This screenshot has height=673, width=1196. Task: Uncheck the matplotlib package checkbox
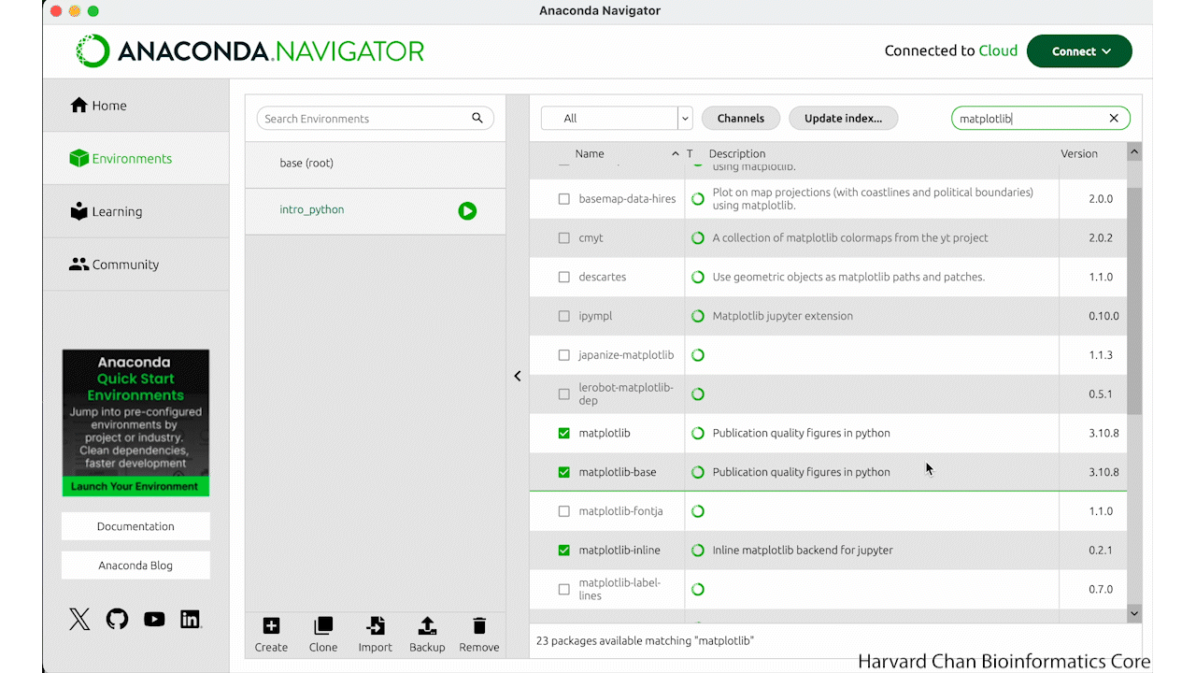[563, 434]
